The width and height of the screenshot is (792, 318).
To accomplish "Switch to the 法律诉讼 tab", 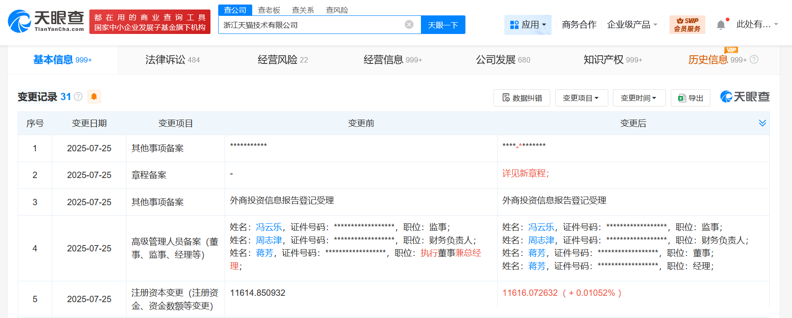I will 172,60.
